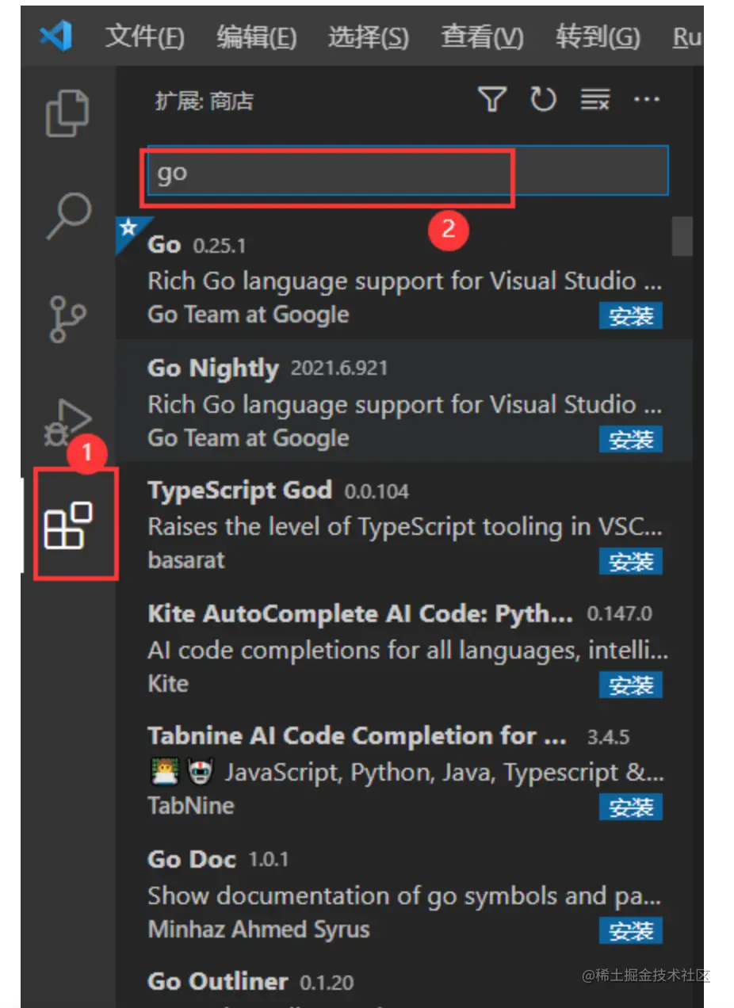Open the 文件(F) menu
The height and width of the screenshot is (1008, 734).
(x=144, y=37)
